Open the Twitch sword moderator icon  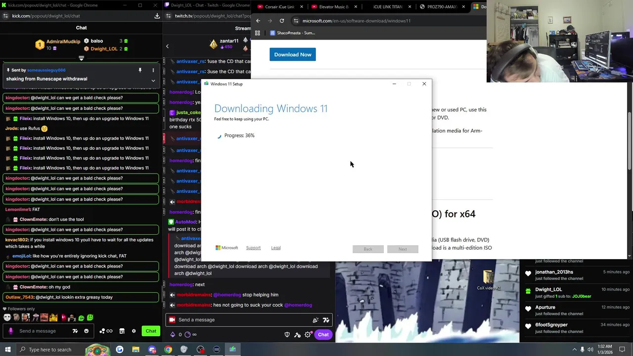click(297, 335)
